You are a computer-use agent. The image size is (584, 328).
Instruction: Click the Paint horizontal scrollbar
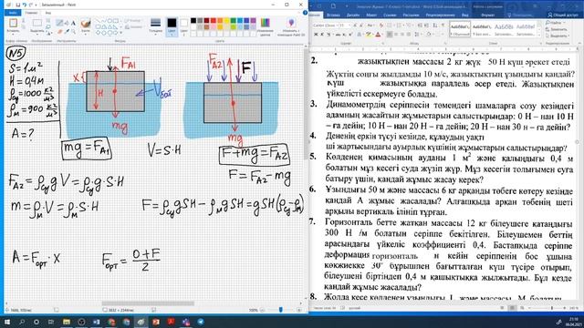point(148,303)
